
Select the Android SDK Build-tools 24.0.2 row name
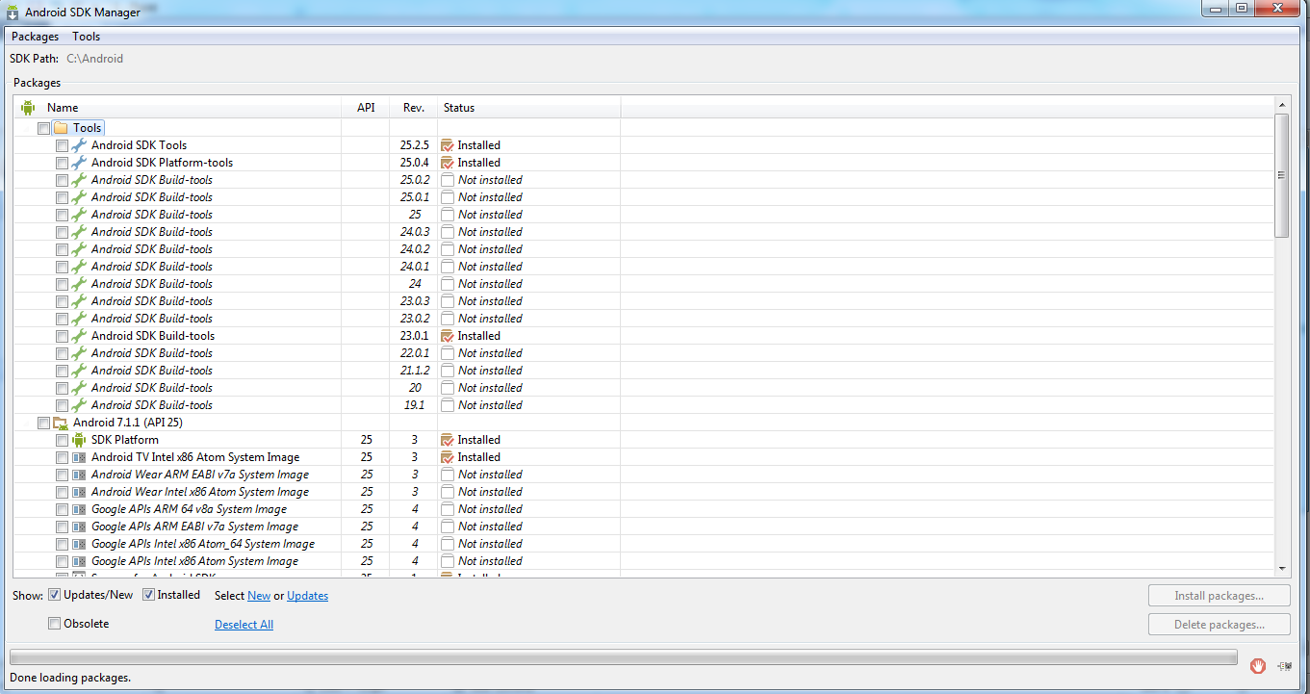152,249
